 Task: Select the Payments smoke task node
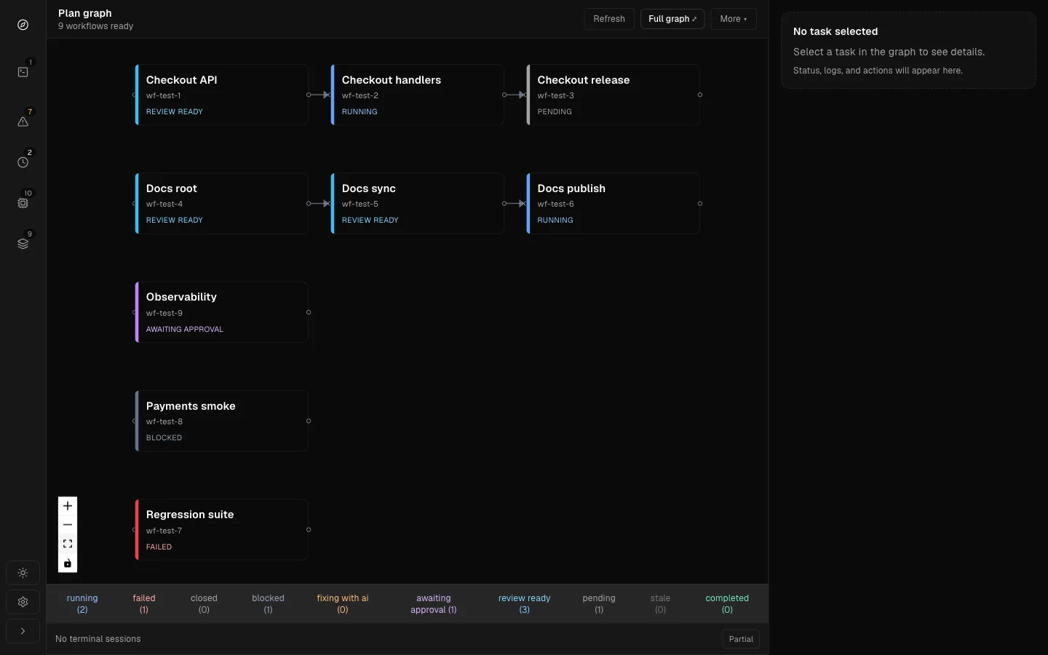point(221,421)
